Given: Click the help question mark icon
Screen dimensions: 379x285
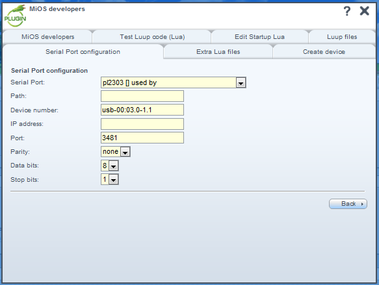Looking at the screenshot, I should [x=347, y=11].
